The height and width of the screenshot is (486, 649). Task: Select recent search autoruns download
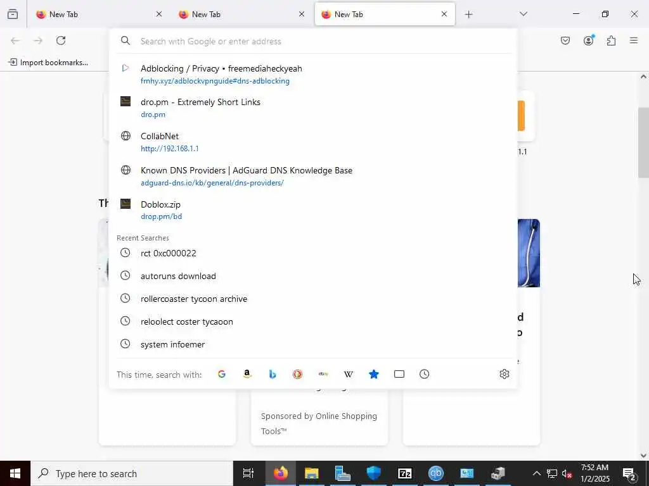(x=313, y=276)
